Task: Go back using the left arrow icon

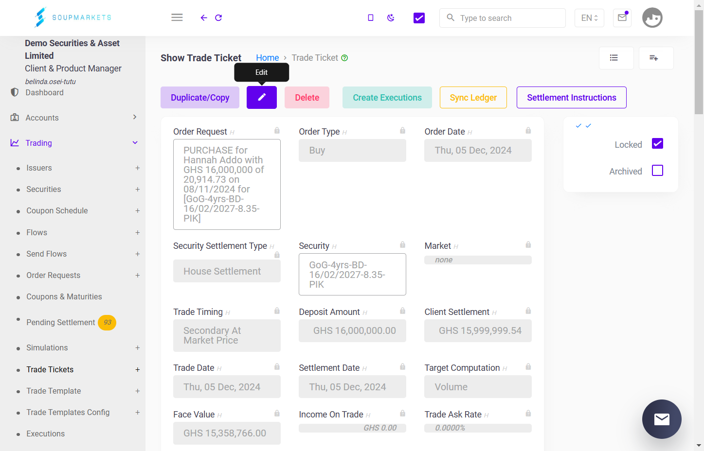Action: point(204,17)
